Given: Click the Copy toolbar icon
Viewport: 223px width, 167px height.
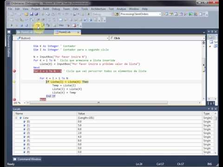Looking at the screenshot, I should 48,14.
